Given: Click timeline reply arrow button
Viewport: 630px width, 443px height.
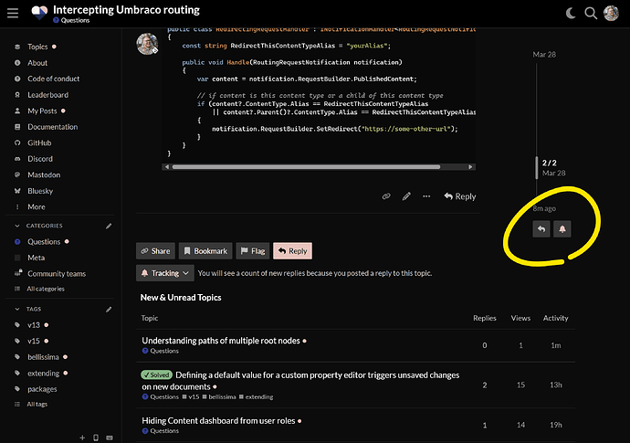Looking at the screenshot, I should (x=541, y=229).
